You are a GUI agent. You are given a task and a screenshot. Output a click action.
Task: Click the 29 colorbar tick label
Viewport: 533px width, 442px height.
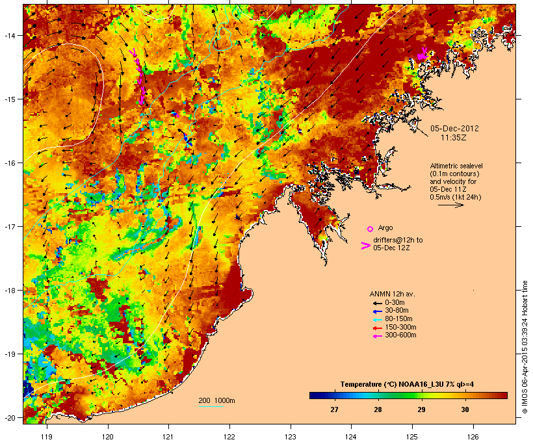click(421, 409)
